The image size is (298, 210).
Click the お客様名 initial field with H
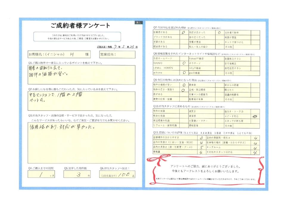coord(59,54)
